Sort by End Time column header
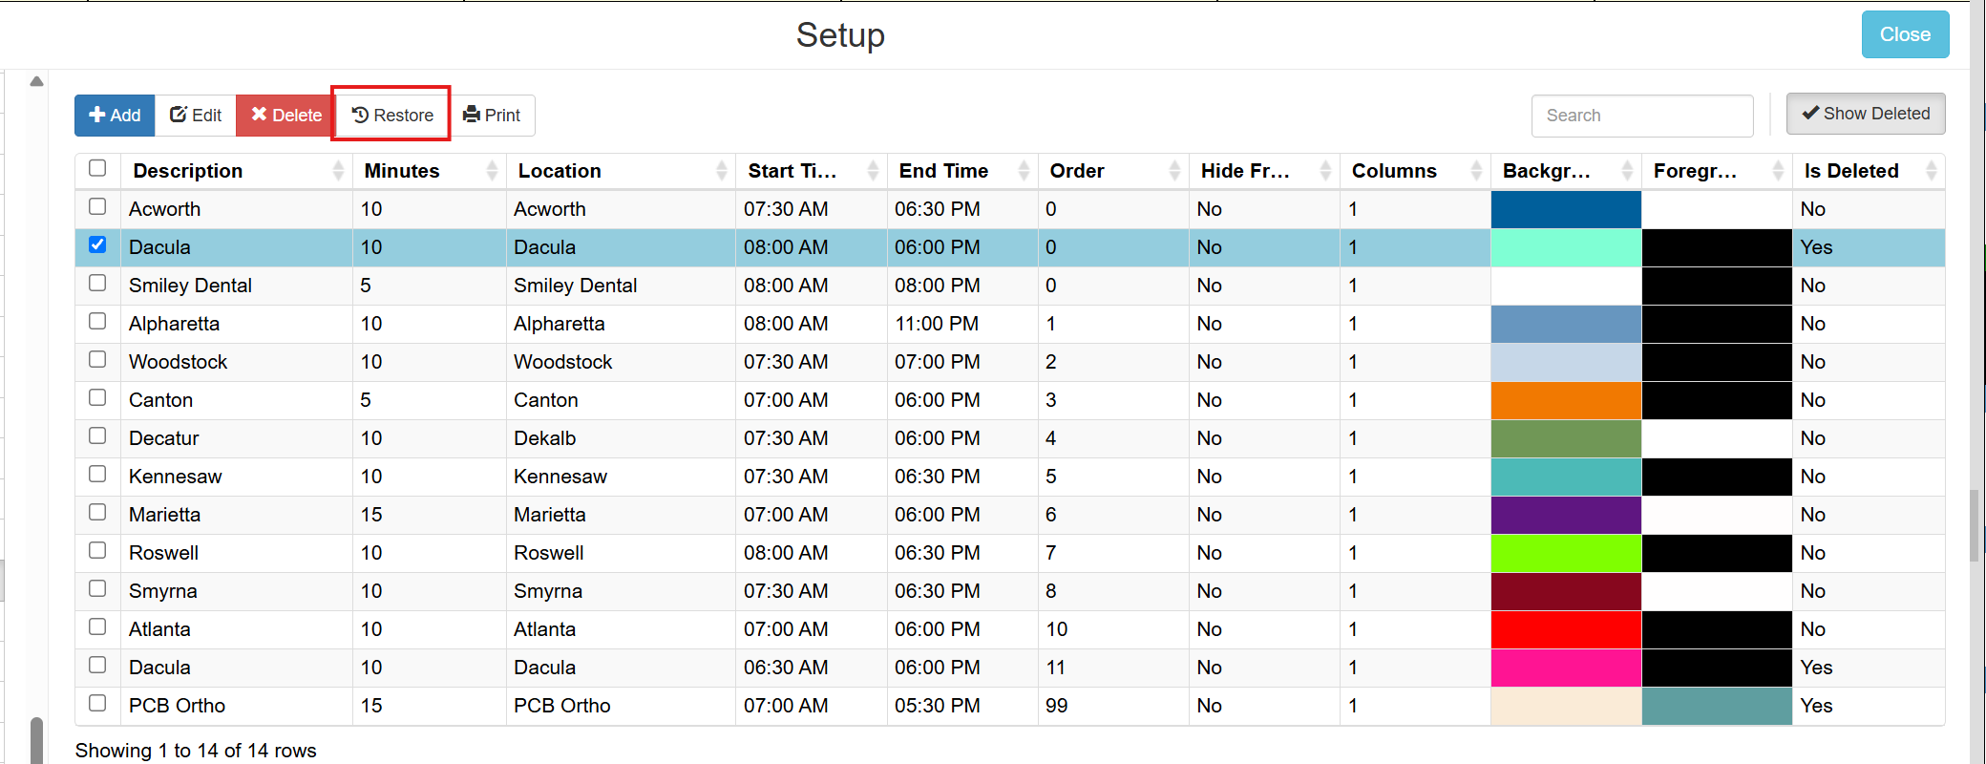 coord(962,171)
